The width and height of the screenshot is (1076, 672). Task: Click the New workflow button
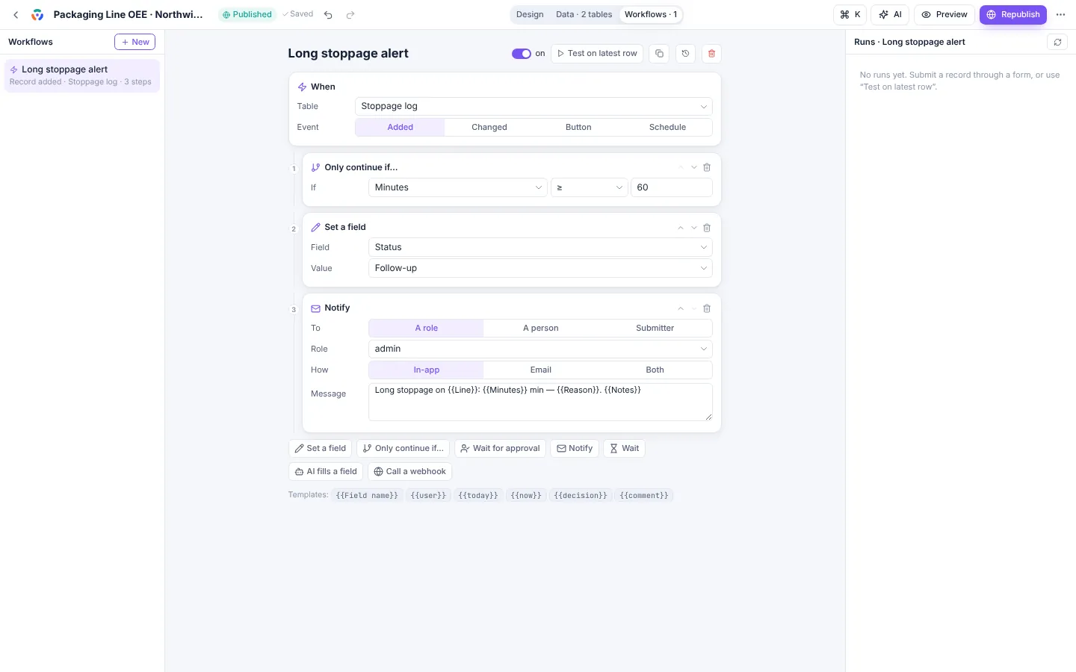coord(134,42)
